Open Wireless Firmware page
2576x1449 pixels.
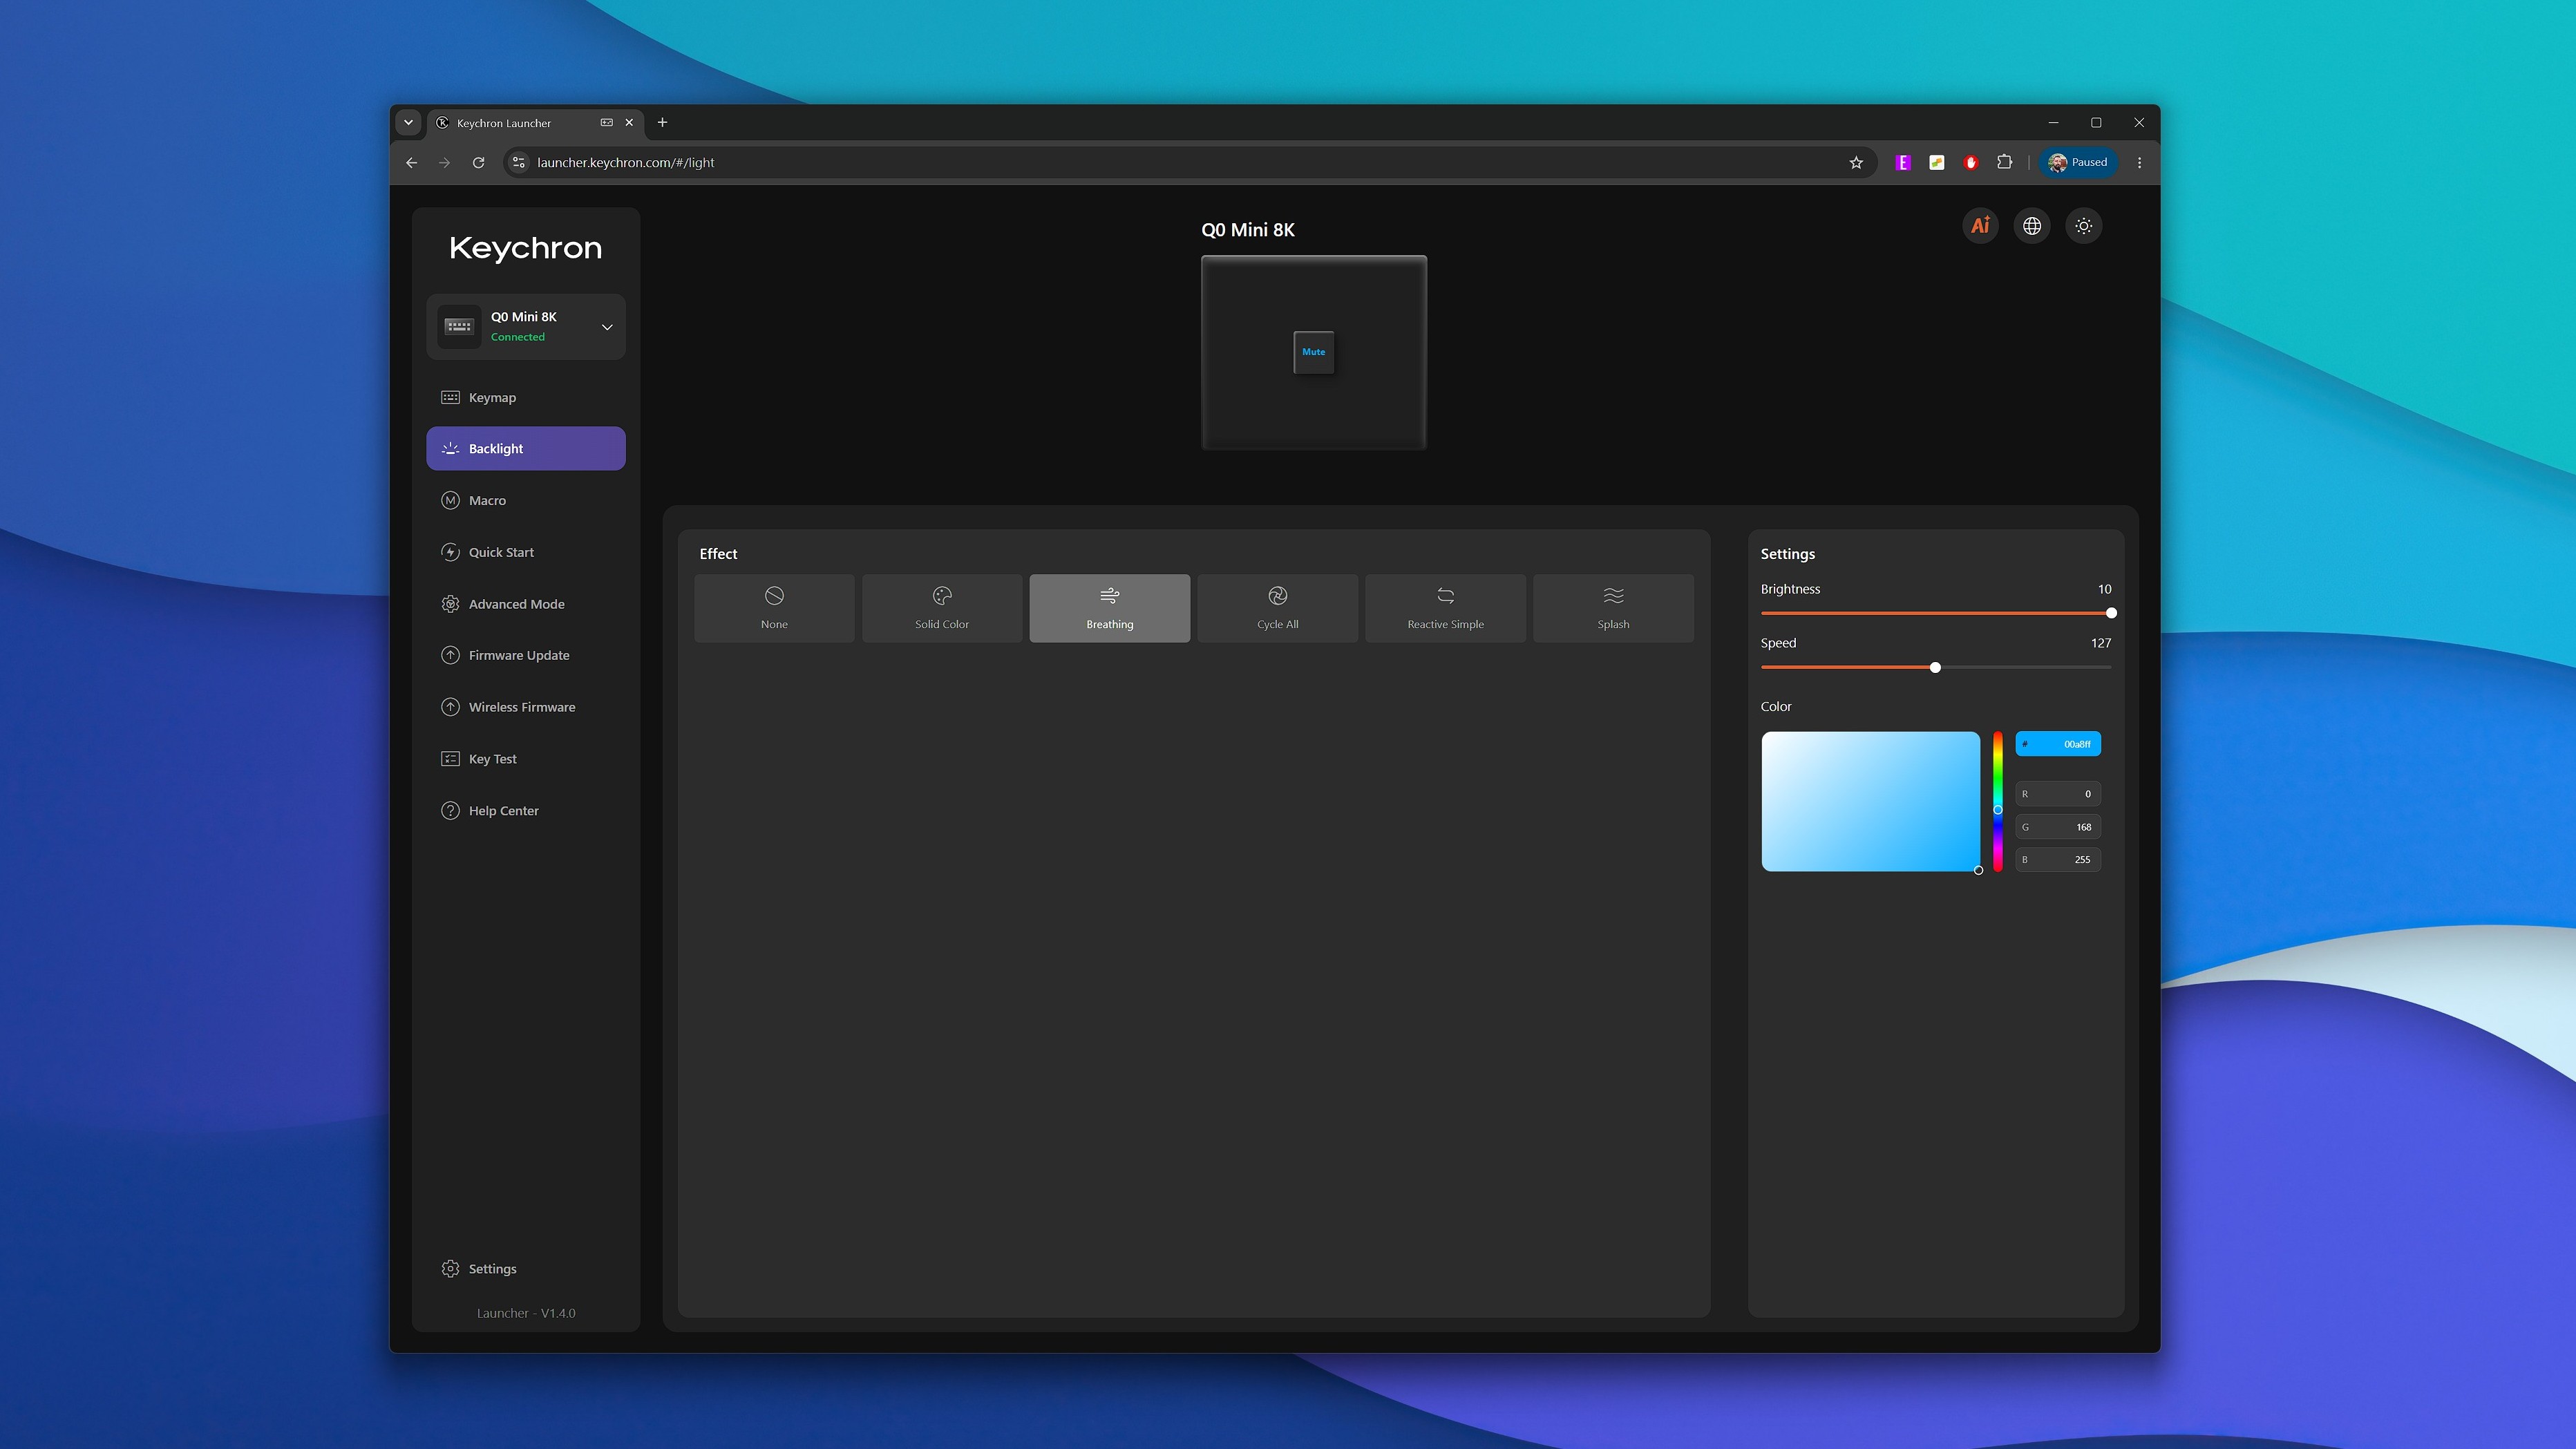(526, 707)
